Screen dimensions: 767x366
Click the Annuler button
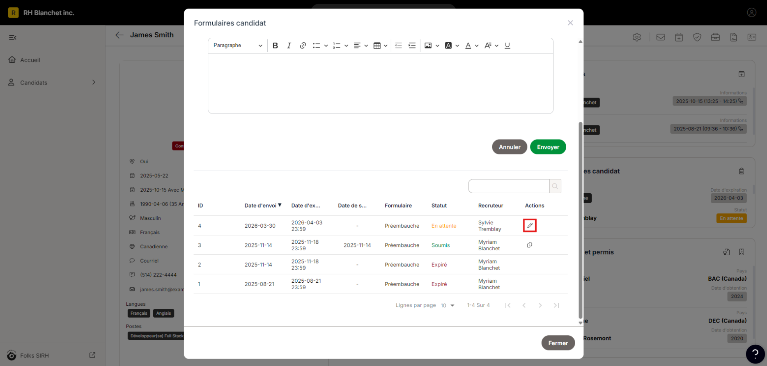click(510, 147)
